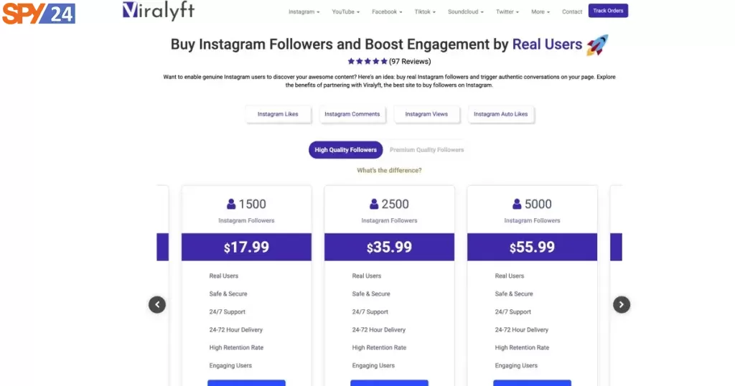Click the rocket emoji in heading
The image size is (735, 386).
click(x=597, y=45)
